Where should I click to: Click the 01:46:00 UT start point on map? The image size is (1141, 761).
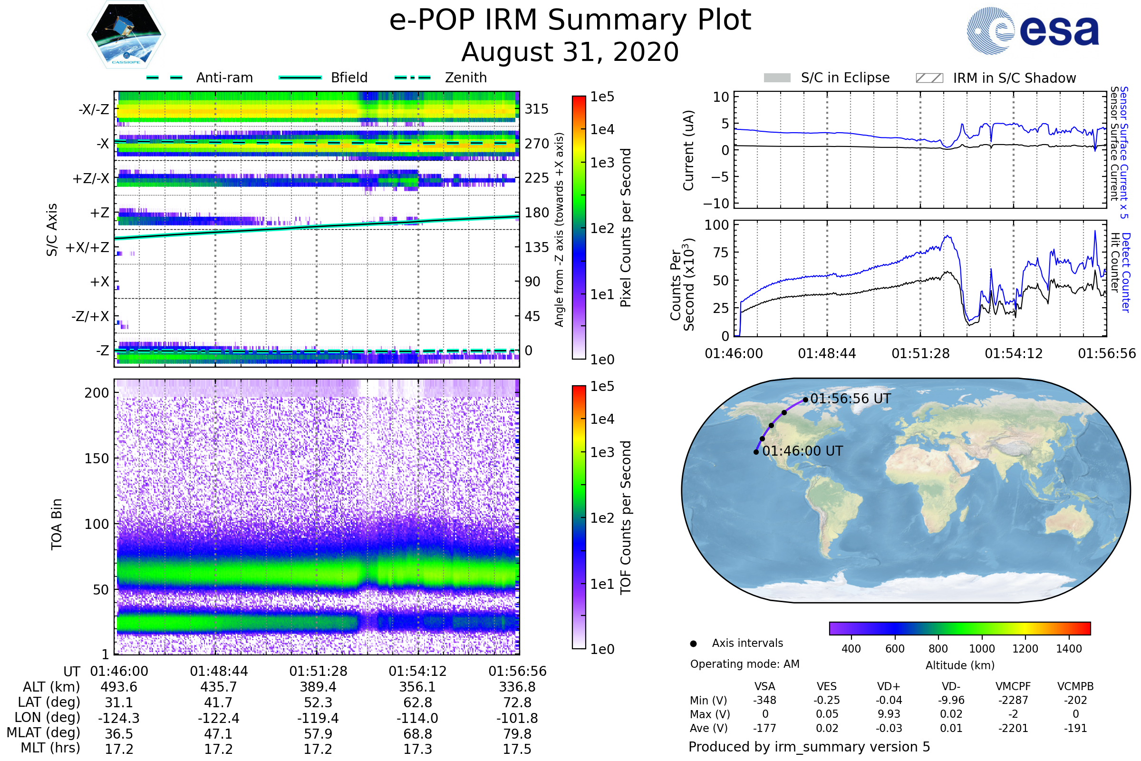pos(756,452)
